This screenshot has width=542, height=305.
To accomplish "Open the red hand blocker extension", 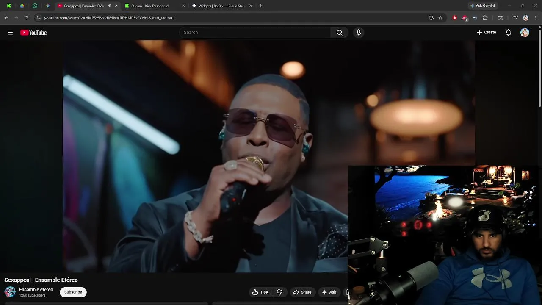I will (x=454, y=18).
